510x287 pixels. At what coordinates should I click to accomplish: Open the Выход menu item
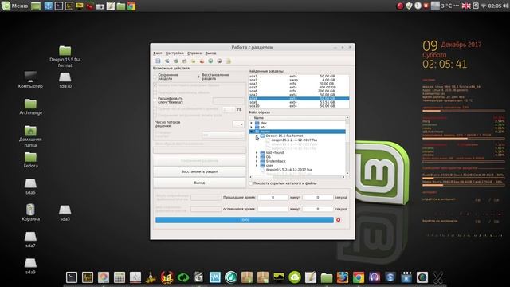(x=210, y=53)
